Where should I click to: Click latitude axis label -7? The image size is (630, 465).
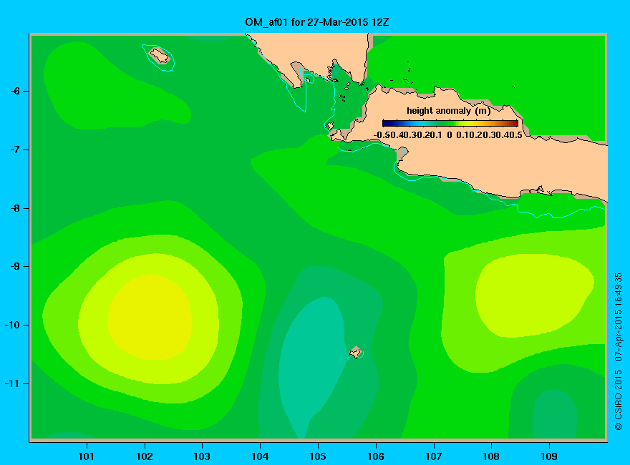tap(15, 150)
